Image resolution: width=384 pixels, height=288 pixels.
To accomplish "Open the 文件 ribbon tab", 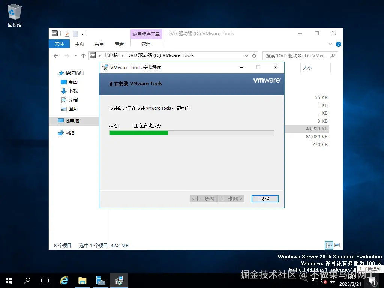I will click(x=59, y=44).
